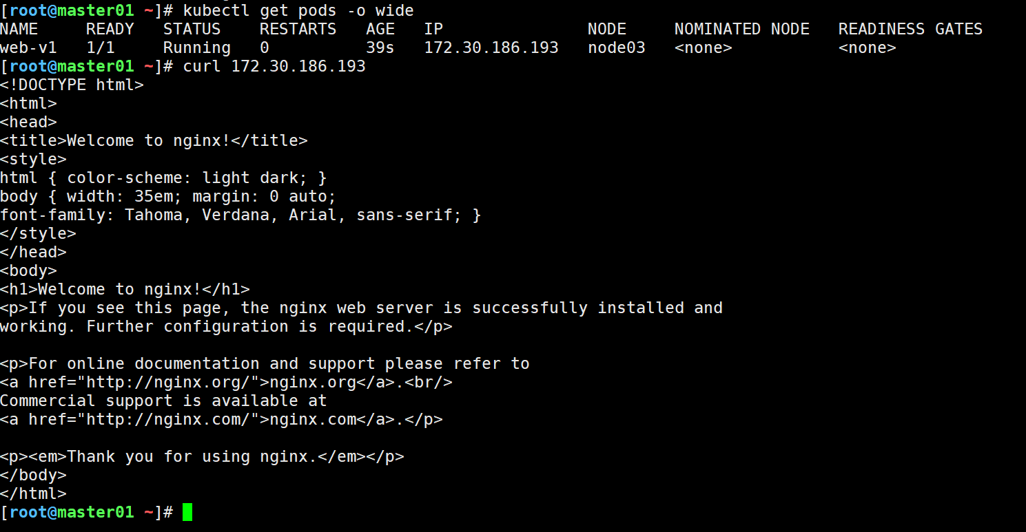Click the Commercial support is available at line

point(163,401)
